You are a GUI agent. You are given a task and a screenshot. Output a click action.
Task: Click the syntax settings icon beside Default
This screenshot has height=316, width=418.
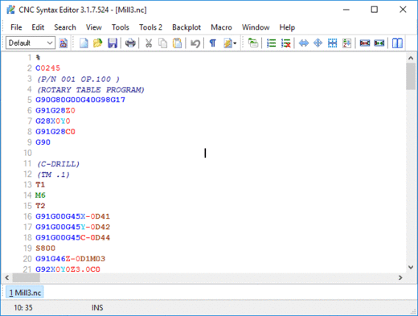click(64, 43)
